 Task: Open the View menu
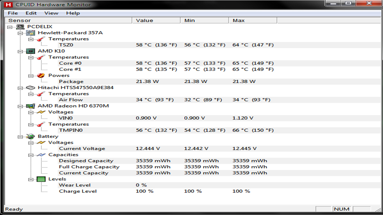coord(51,13)
